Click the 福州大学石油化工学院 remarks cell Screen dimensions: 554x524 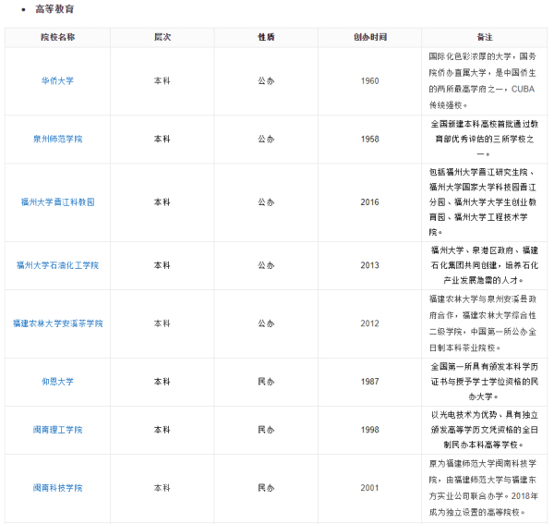point(485,265)
